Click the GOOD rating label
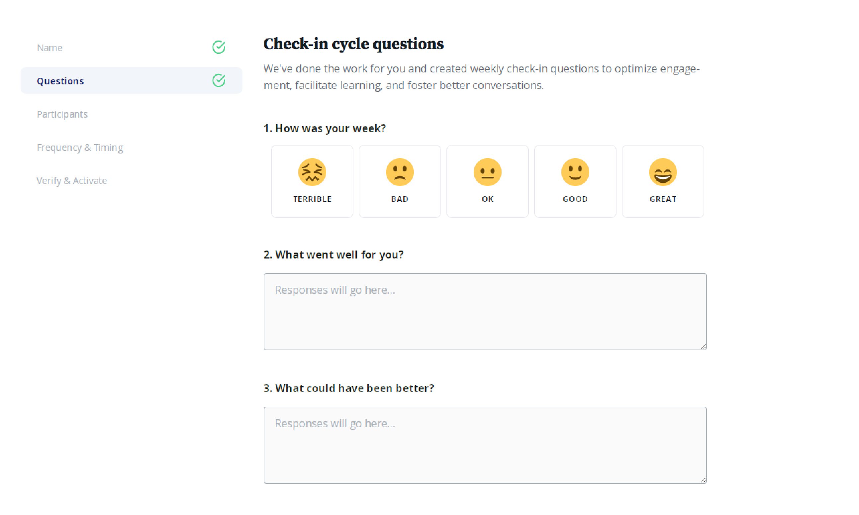The image size is (859, 515). 575,199
